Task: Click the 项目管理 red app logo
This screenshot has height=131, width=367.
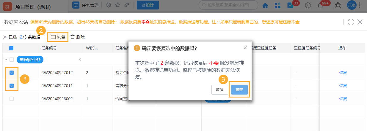Action: coord(7,7)
